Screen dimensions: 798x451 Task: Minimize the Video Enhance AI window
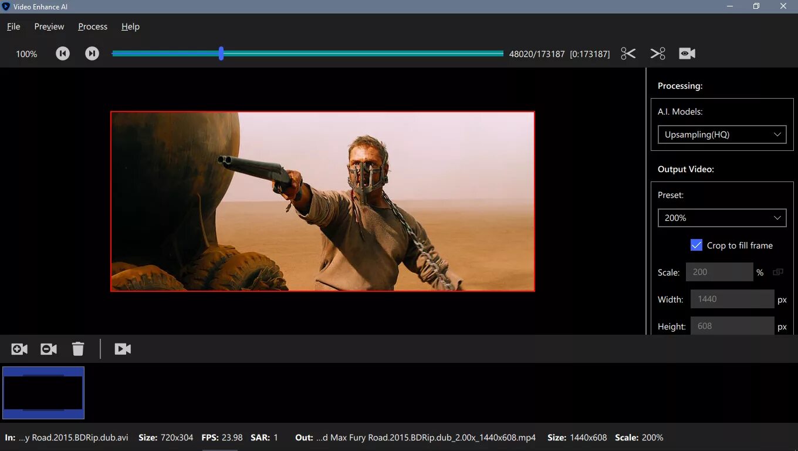[x=730, y=6]
